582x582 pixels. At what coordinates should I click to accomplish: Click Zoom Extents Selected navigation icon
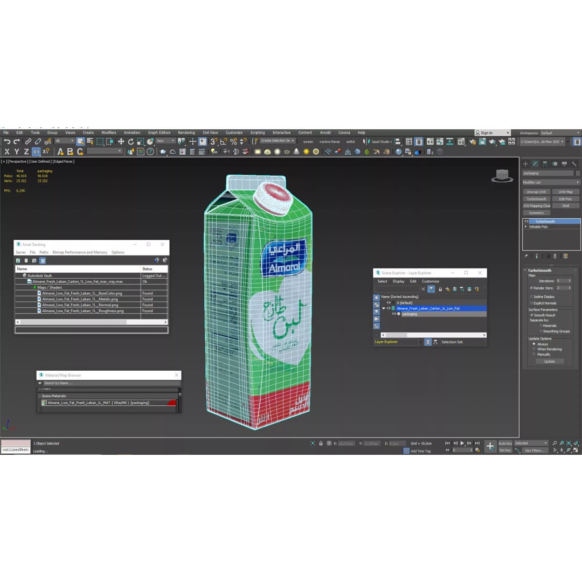[569, 443]
